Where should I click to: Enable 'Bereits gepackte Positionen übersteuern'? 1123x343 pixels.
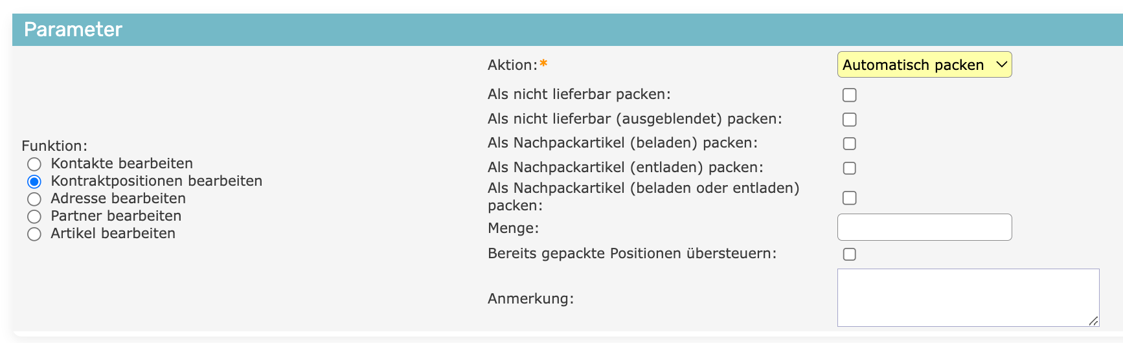[x=849, y=254]
